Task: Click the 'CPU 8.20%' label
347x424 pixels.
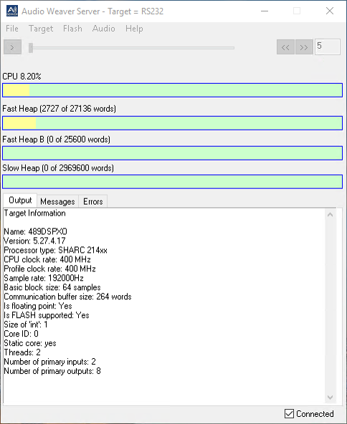Action: pos(22,77)
